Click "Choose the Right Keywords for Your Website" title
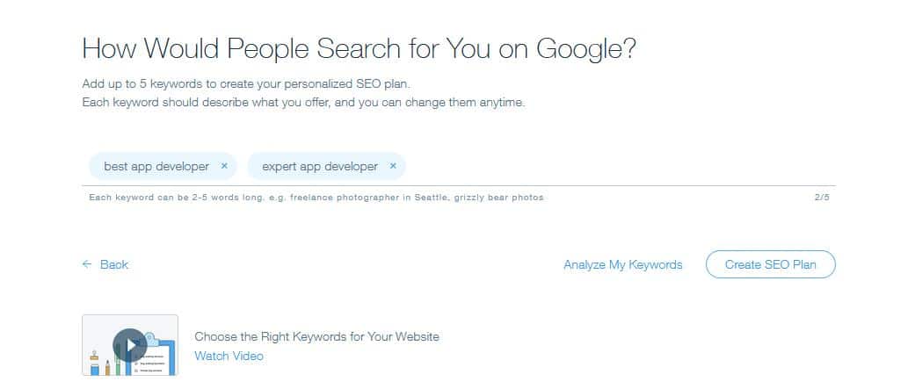908x389 pixels. [x=316, y=336]
